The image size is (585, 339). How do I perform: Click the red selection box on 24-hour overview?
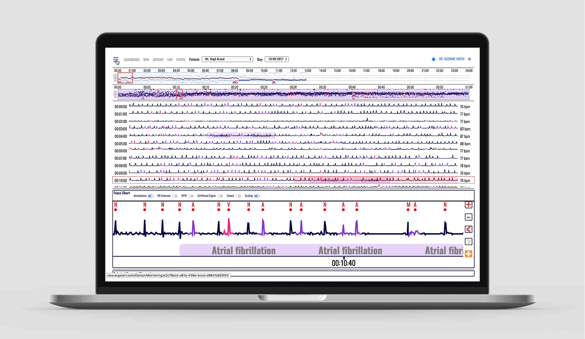pyautogui.click(x=125, y=78)
